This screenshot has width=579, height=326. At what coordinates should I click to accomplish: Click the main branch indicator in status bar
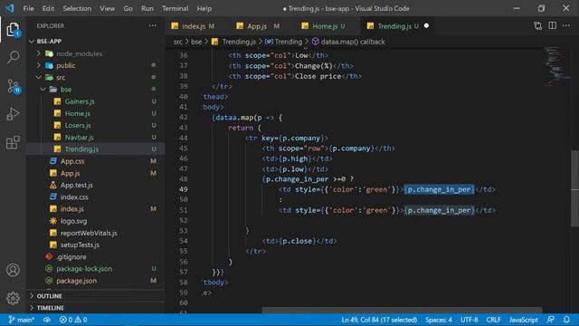click(21, 320)
